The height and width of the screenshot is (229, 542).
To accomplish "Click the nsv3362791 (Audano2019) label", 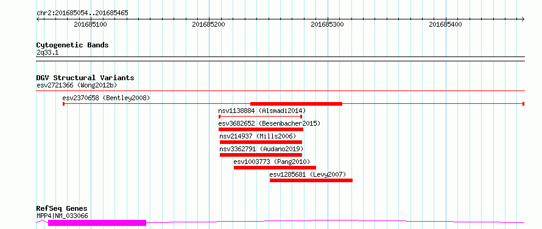I will (261, 149).
